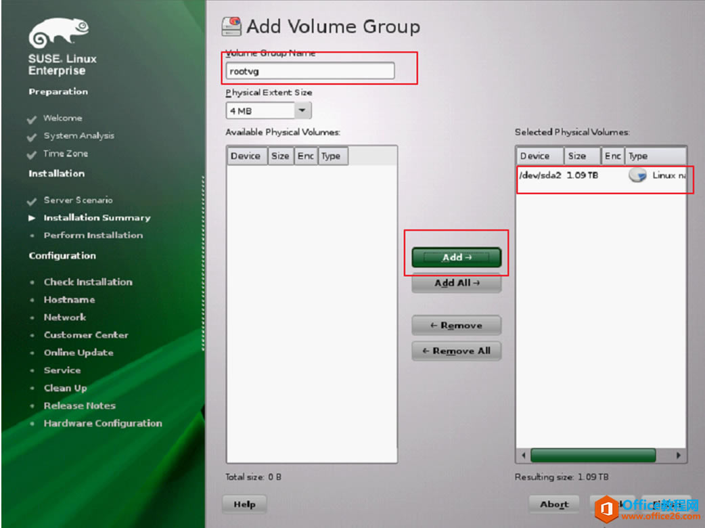Click the checkmark icon beside Server Scenario

click(x=32, y=202)
